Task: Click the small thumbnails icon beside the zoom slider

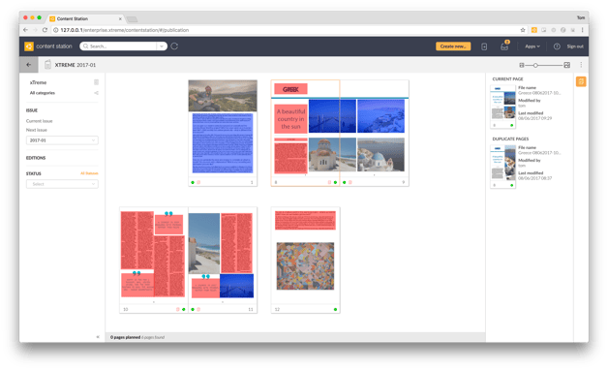Action: 522,65
